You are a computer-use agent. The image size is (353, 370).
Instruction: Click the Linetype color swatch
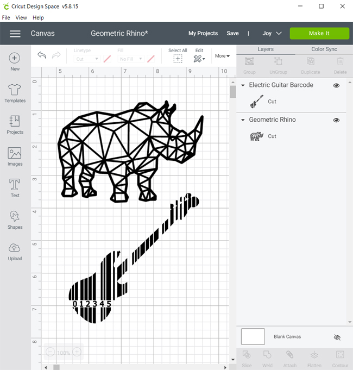107,59
